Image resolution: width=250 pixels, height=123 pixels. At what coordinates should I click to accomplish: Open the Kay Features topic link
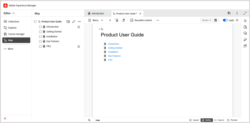pos(114,56)
